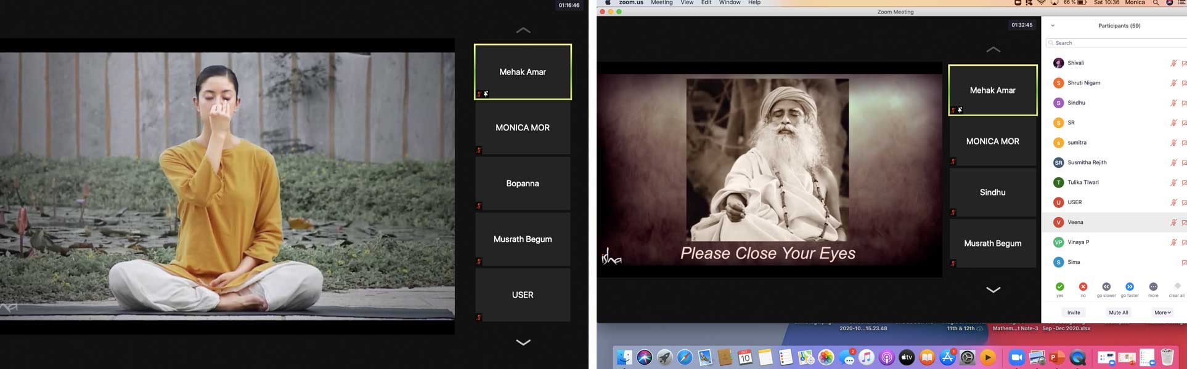Open Siri from the Dock
The height and width of the screenshot is (369, 1187).
click(x=645, y=357)
